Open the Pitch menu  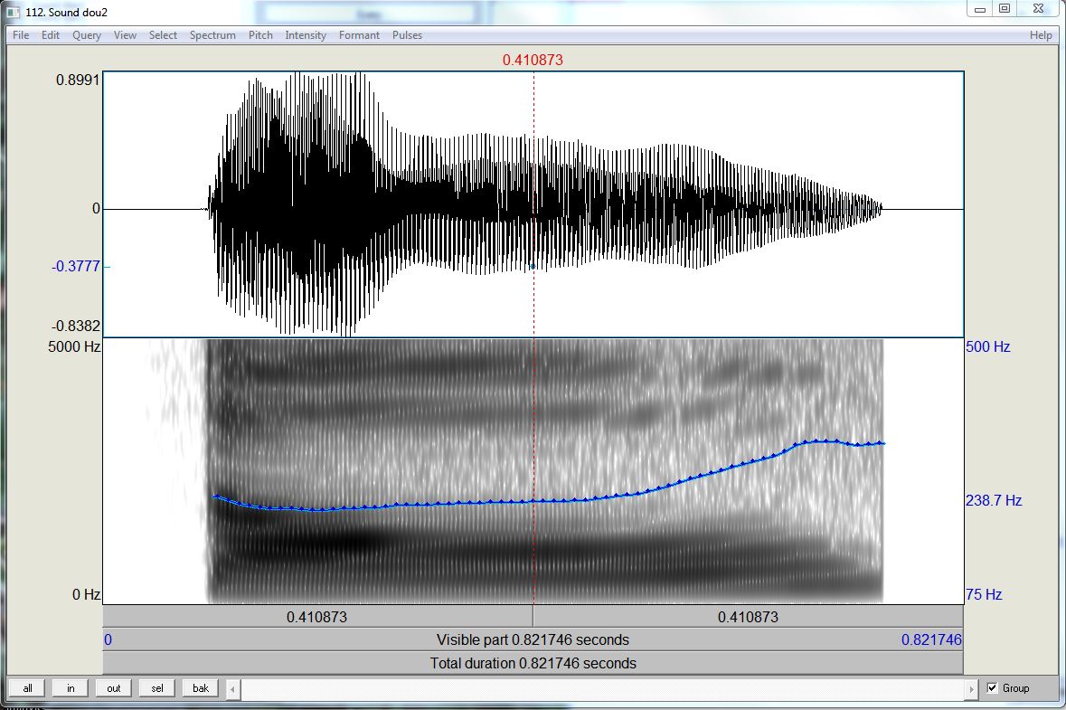click(x=260, y=35)
